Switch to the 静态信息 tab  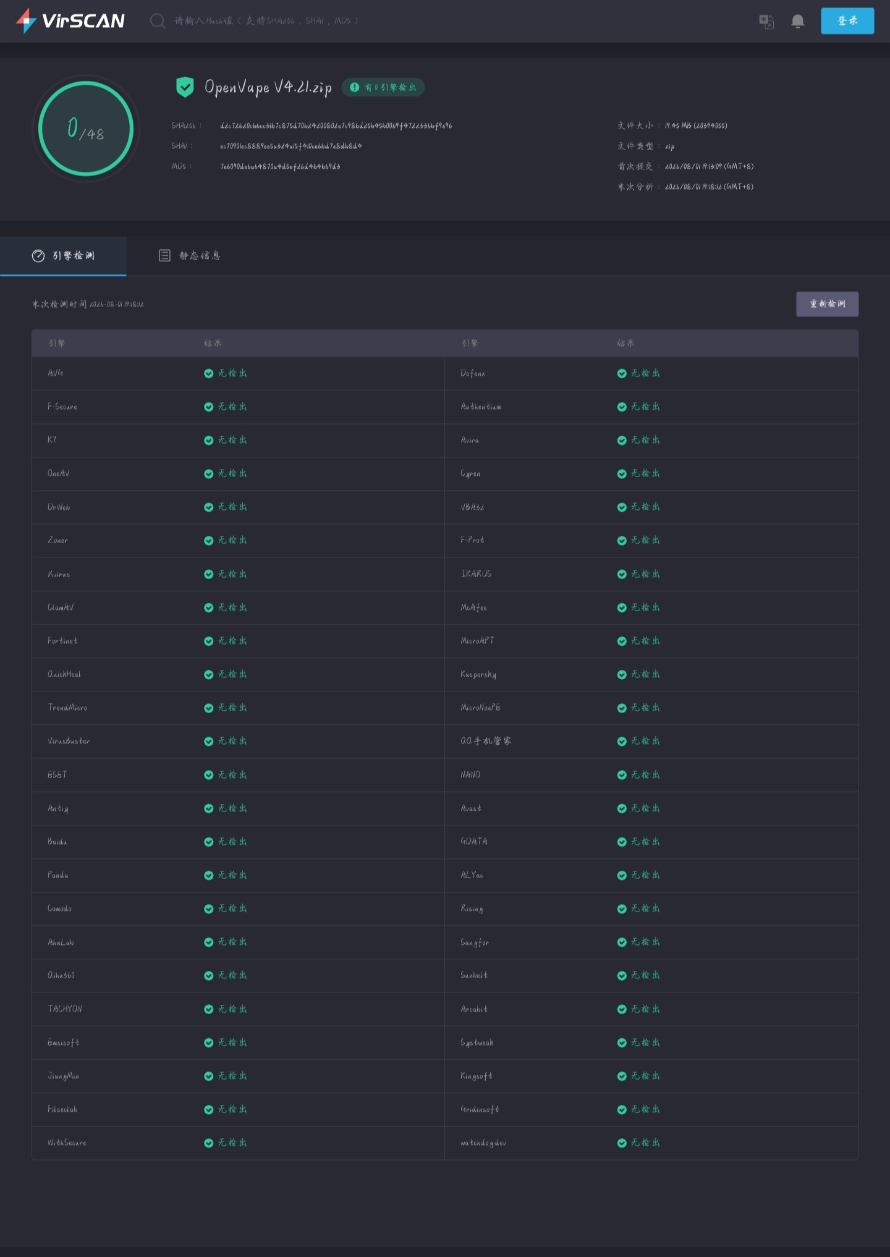190,256
